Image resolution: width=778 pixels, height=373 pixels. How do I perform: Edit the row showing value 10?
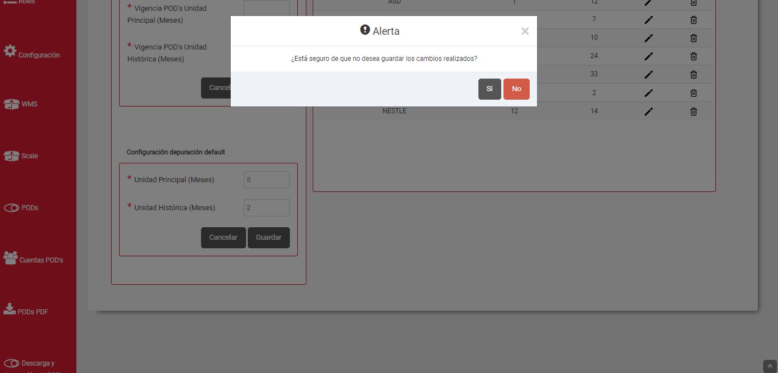point(648,38)
